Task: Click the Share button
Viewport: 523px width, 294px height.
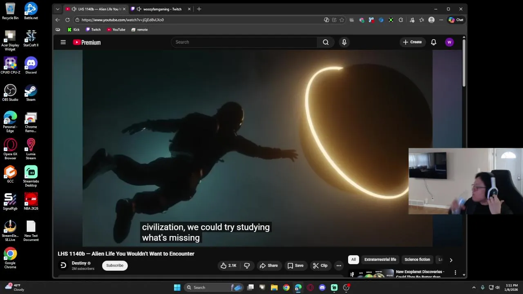Action: point(269,265)
